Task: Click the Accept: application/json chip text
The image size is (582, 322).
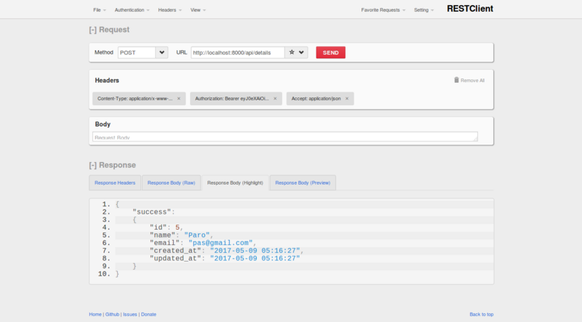Action: pos(316,99)
